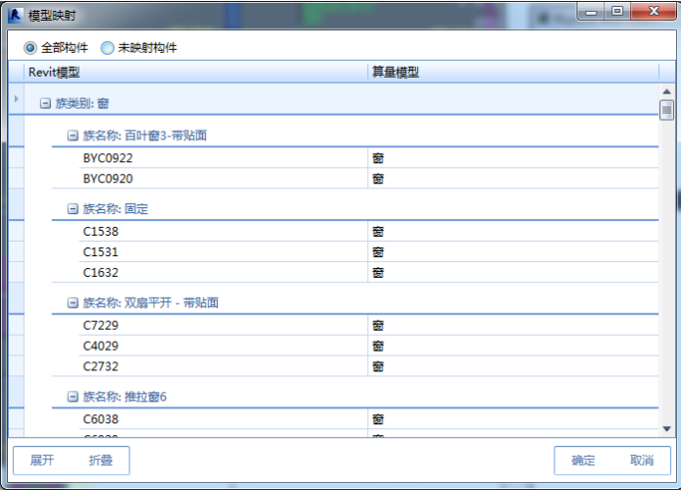Click the 折叠 button
Screen dimensions: 681x490
click(x=101, y=460)
